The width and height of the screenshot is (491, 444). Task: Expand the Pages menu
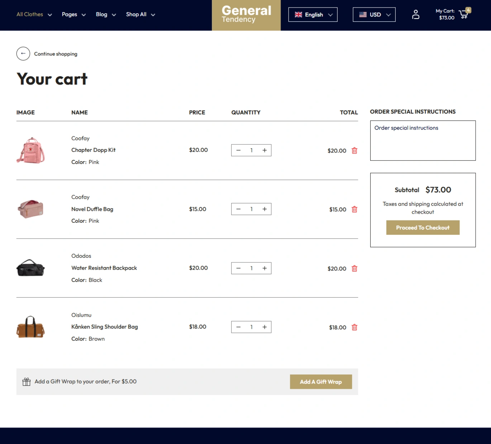pyautogui.click(x=73, y=15)
